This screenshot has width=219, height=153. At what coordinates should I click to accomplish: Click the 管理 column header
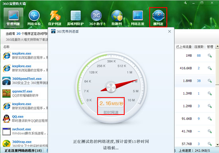[x=210, y=47]
